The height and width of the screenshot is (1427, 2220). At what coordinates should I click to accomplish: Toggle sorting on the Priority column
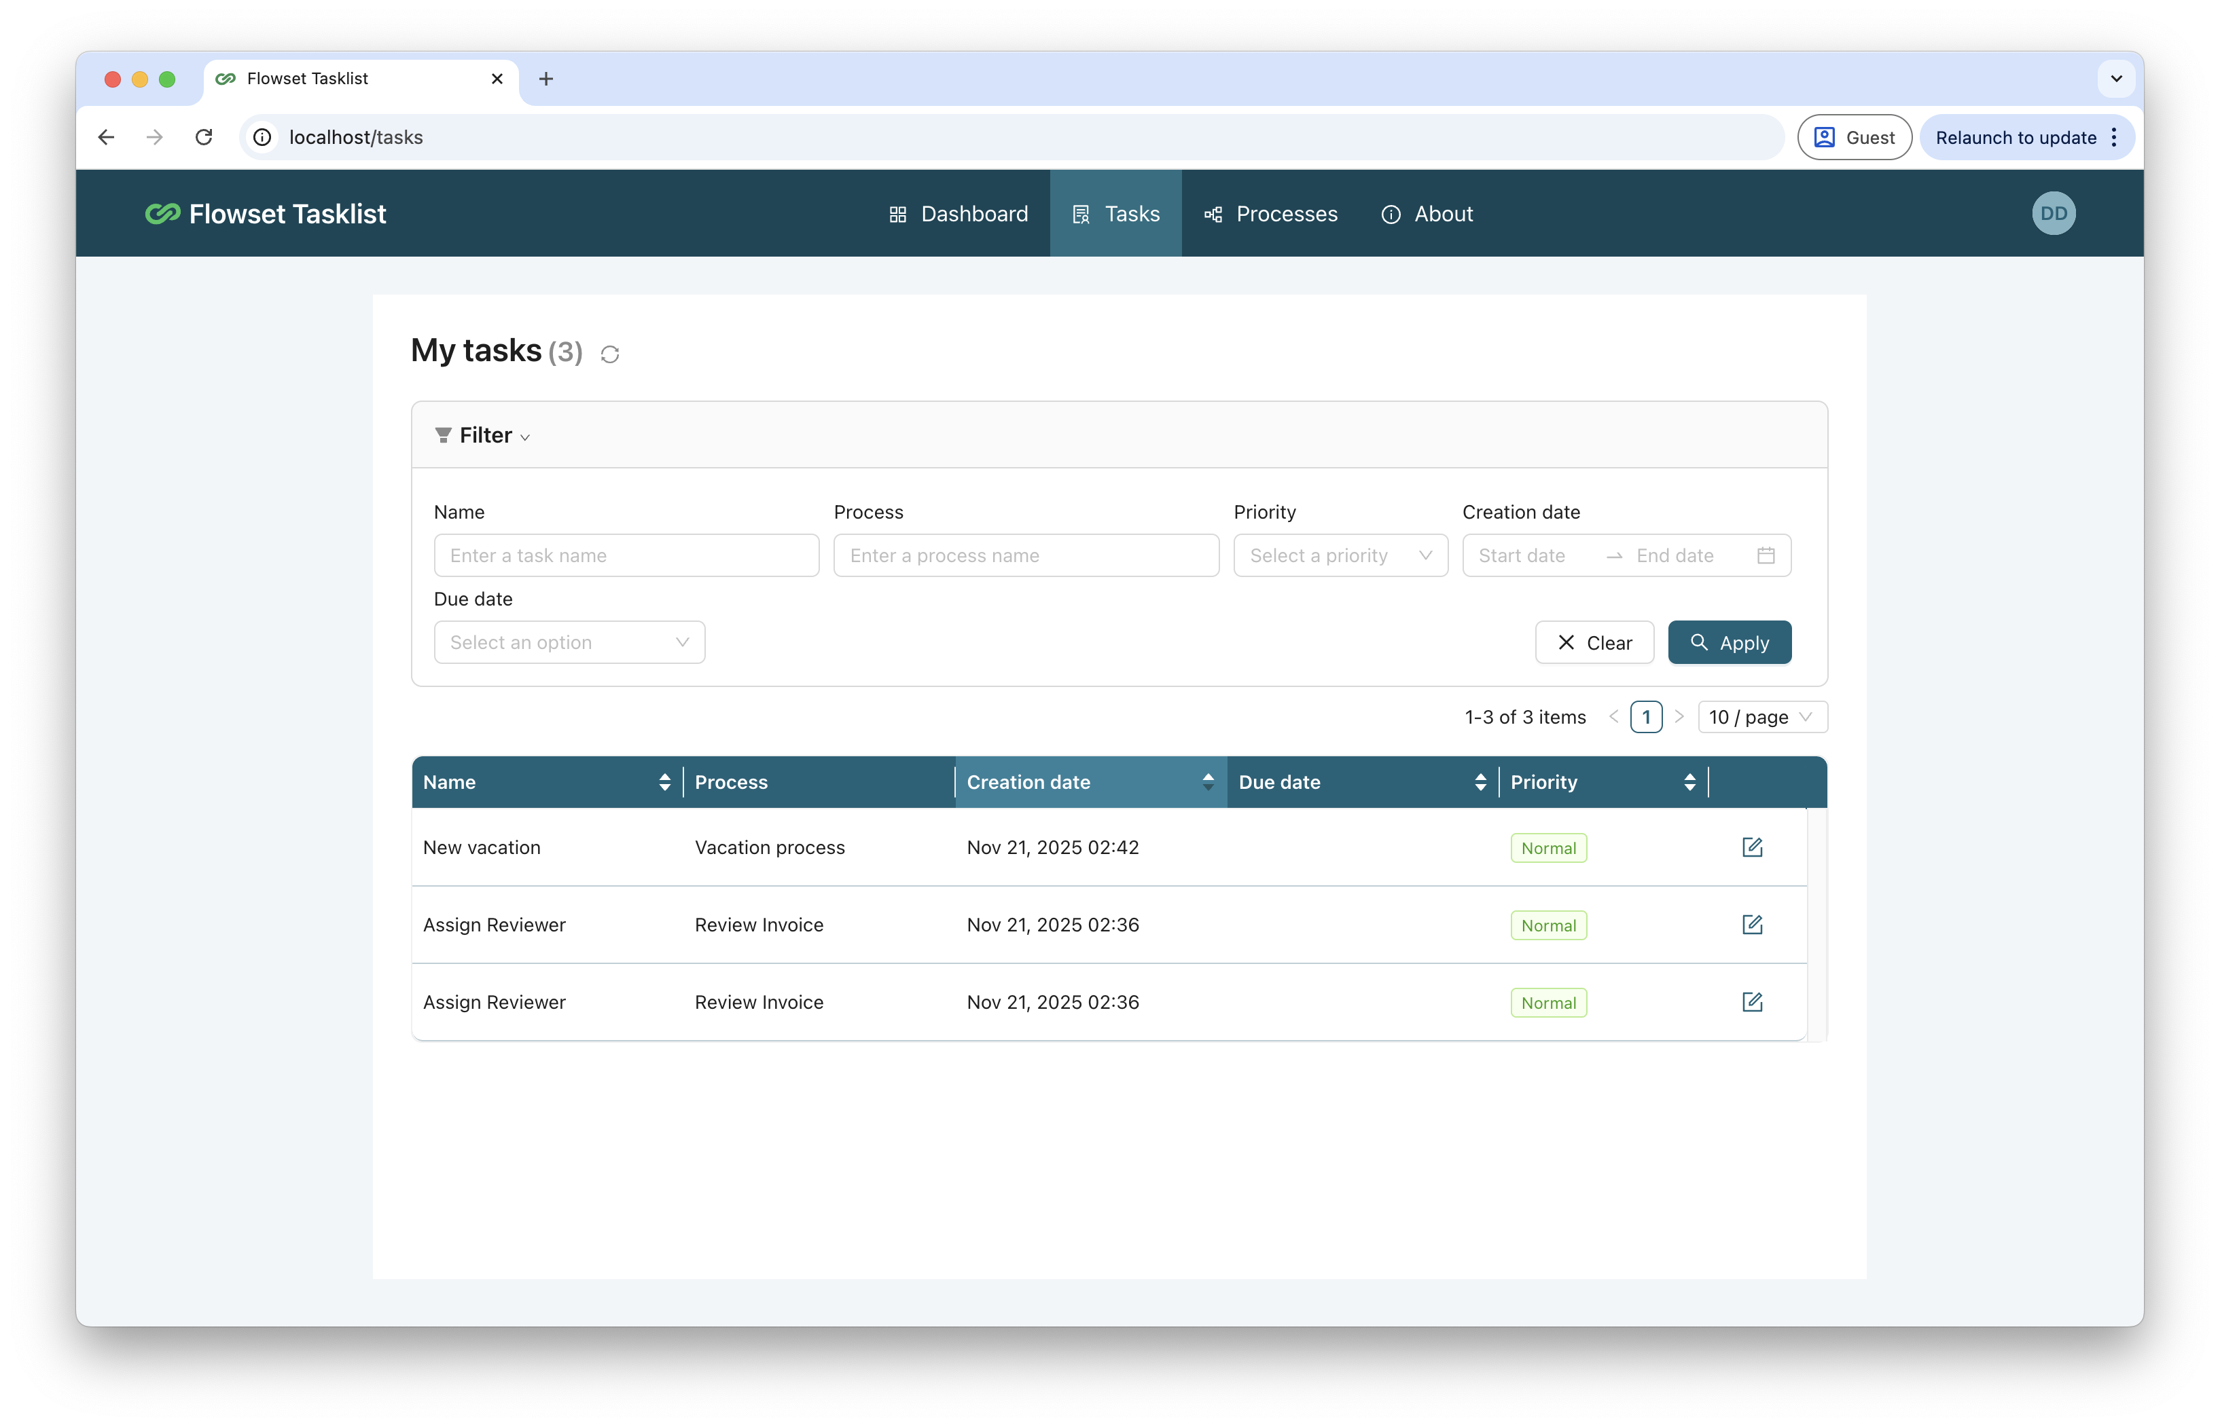(1689, 781)
